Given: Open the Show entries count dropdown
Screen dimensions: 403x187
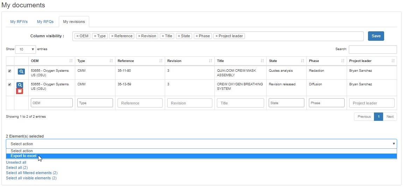Looking at the screenshot, I should click(26, 49).
